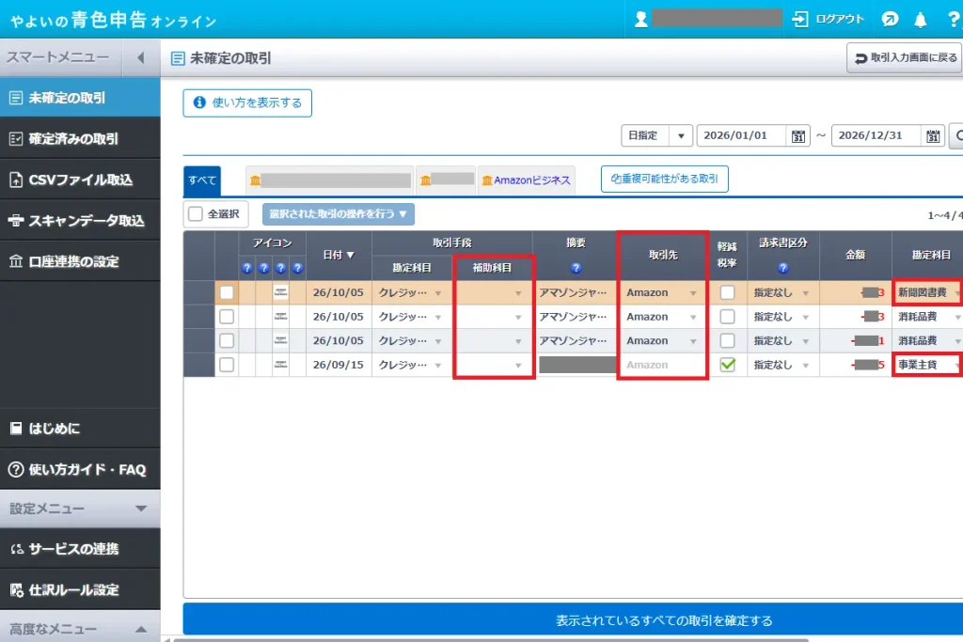Uncheck 軽減税率 for the 事業主貸 row
The height and width of the screenshot is (642, 963).
(x=727, y=365)
